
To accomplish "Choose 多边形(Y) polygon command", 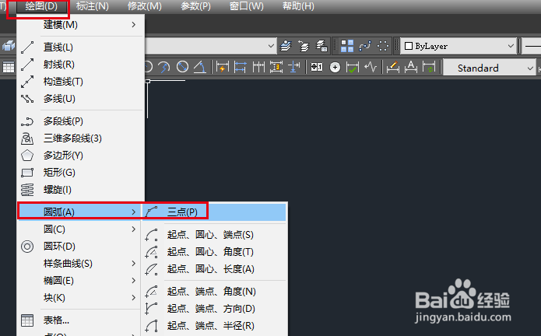I will pyautogui.click(x=80, y=156).
